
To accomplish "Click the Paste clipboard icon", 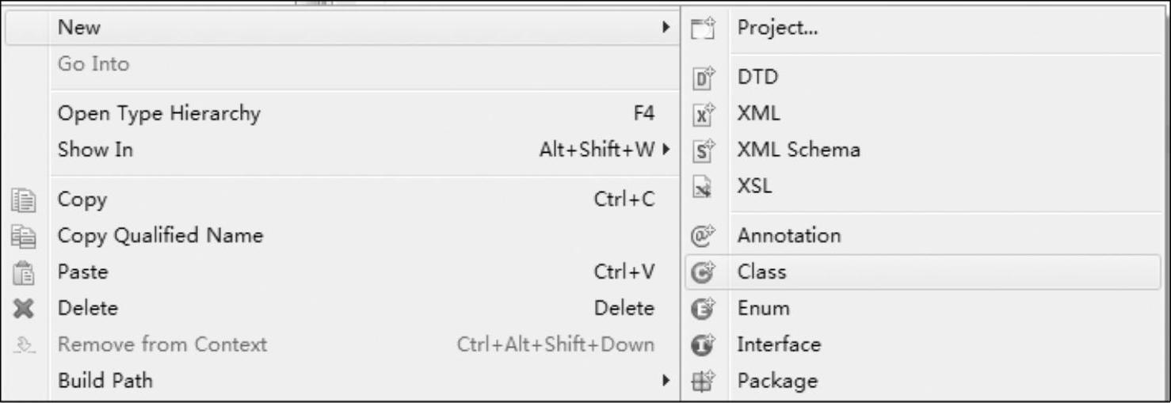I will (x=25, y=272).
